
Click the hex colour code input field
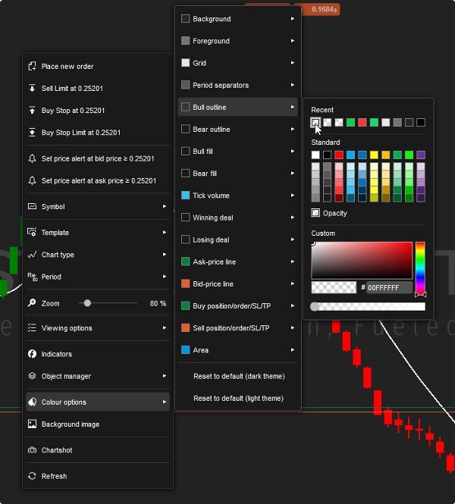(x=389, y=287)
